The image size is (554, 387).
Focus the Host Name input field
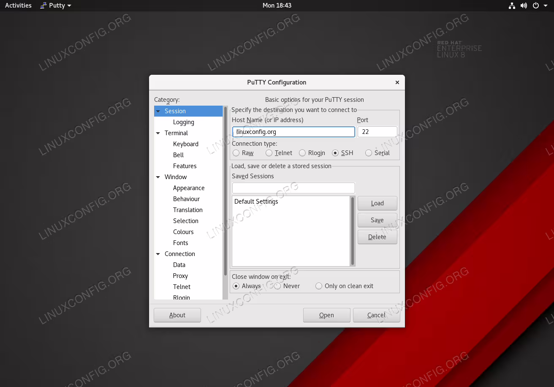[293, 132]
